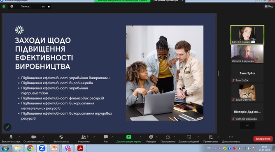Open Whiteboards (Доски сообщений) icon
Viewport: 275px width, 152px height.
click(189, 137)
